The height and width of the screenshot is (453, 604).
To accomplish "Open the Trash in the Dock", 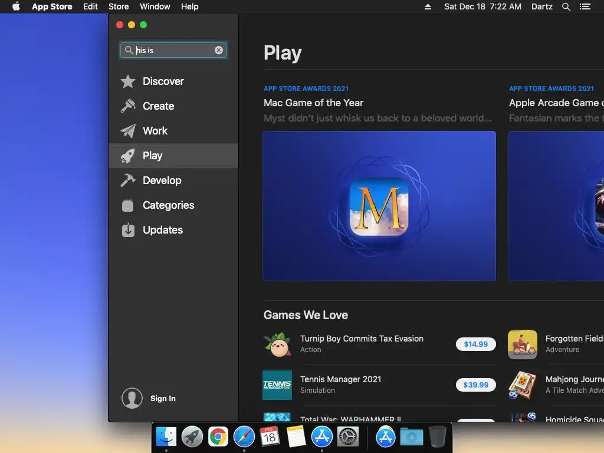I will (x=437, y=437).
